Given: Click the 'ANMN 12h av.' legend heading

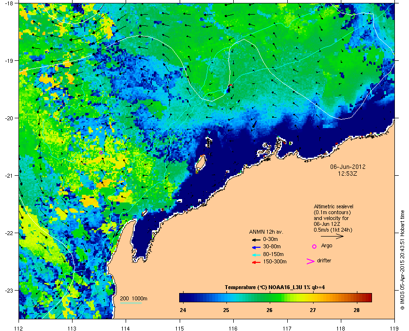Looking at the screenshot, I should point(266,232).
